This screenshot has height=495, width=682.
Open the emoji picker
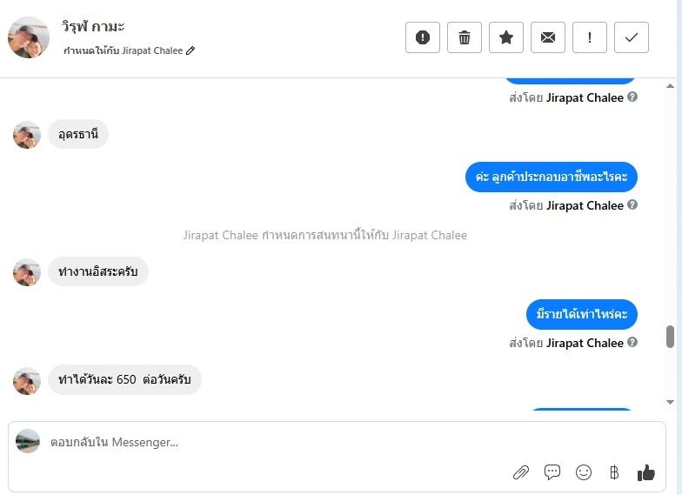pyautogui.click(x=583, y=472)
